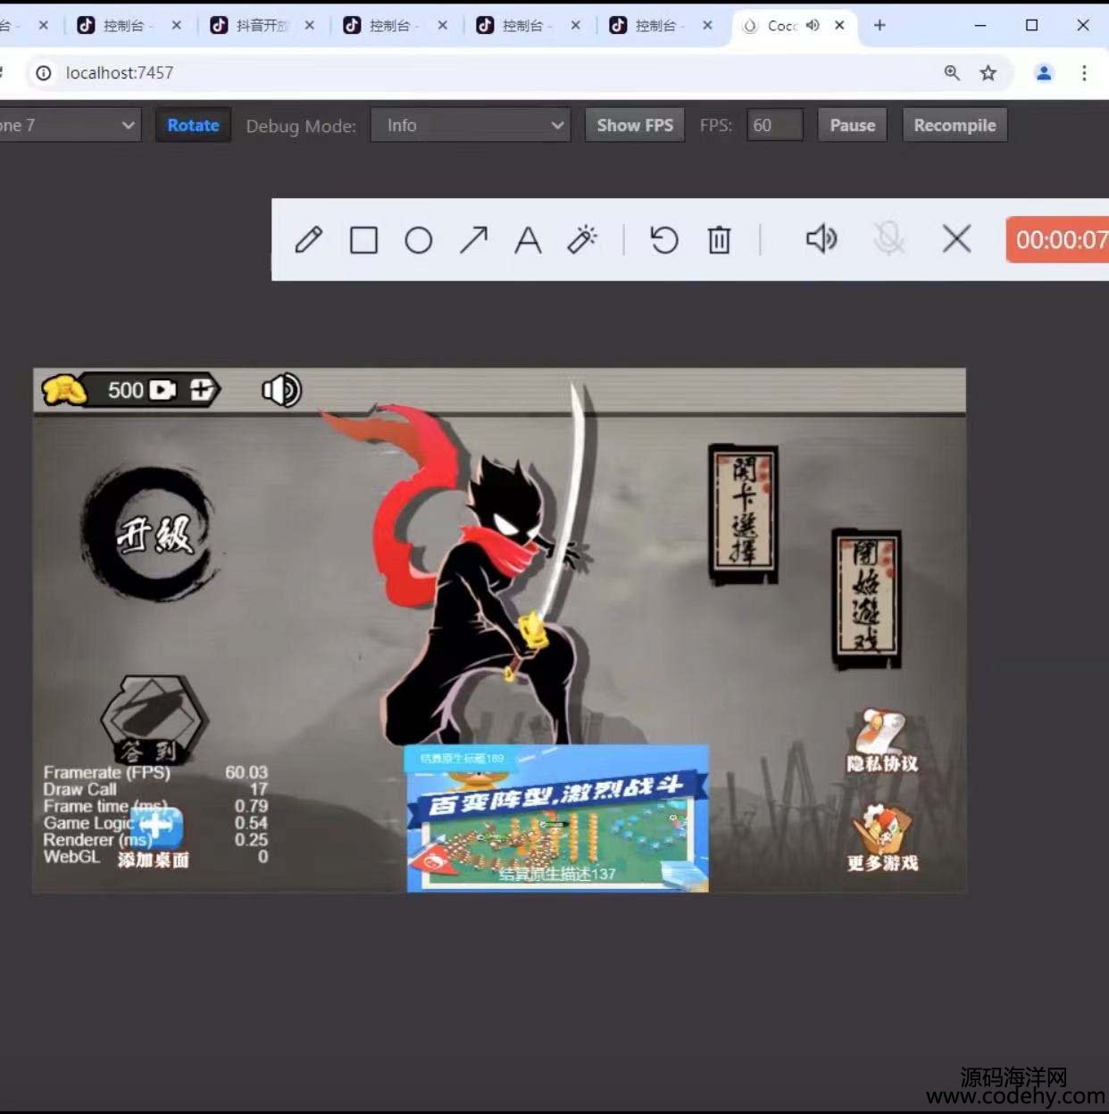Click the FPS value field

click(x=774, y=125)
